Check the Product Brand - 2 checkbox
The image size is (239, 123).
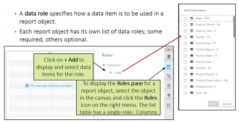[185, 74]
